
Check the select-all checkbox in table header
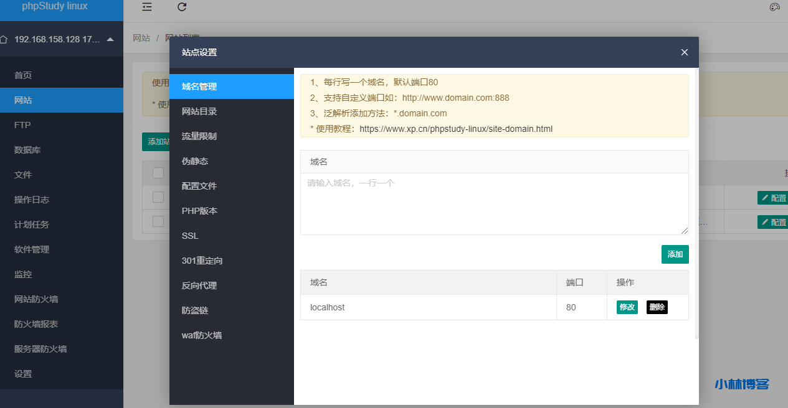pos(158,172)
